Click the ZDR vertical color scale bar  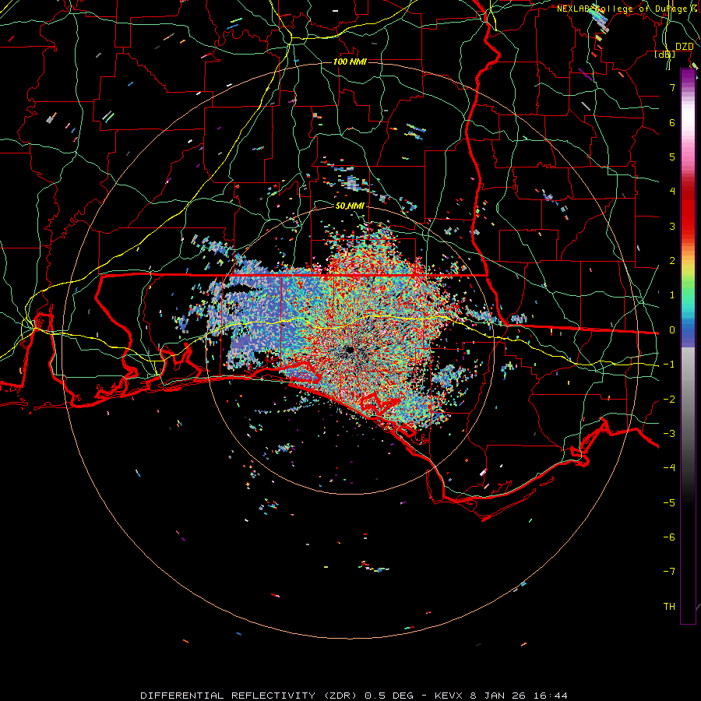[688, 346]
